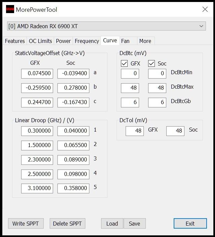Close the MorePowerTool window
This screenshot has width=215, height=237.
[205, 9]
